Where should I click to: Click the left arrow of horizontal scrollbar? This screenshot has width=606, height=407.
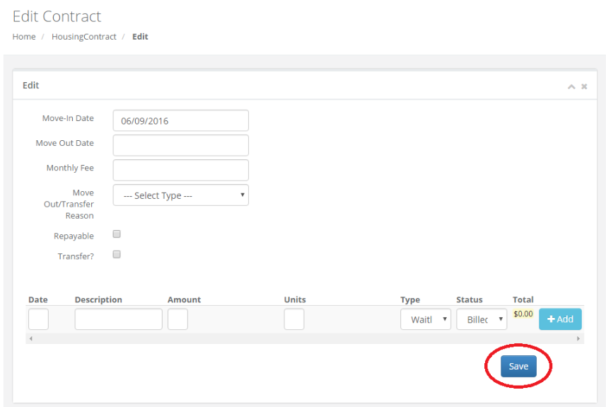31,338
